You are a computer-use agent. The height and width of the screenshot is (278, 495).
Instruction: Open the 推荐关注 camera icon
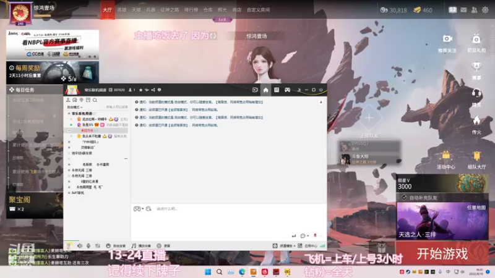tap(447, 39)
